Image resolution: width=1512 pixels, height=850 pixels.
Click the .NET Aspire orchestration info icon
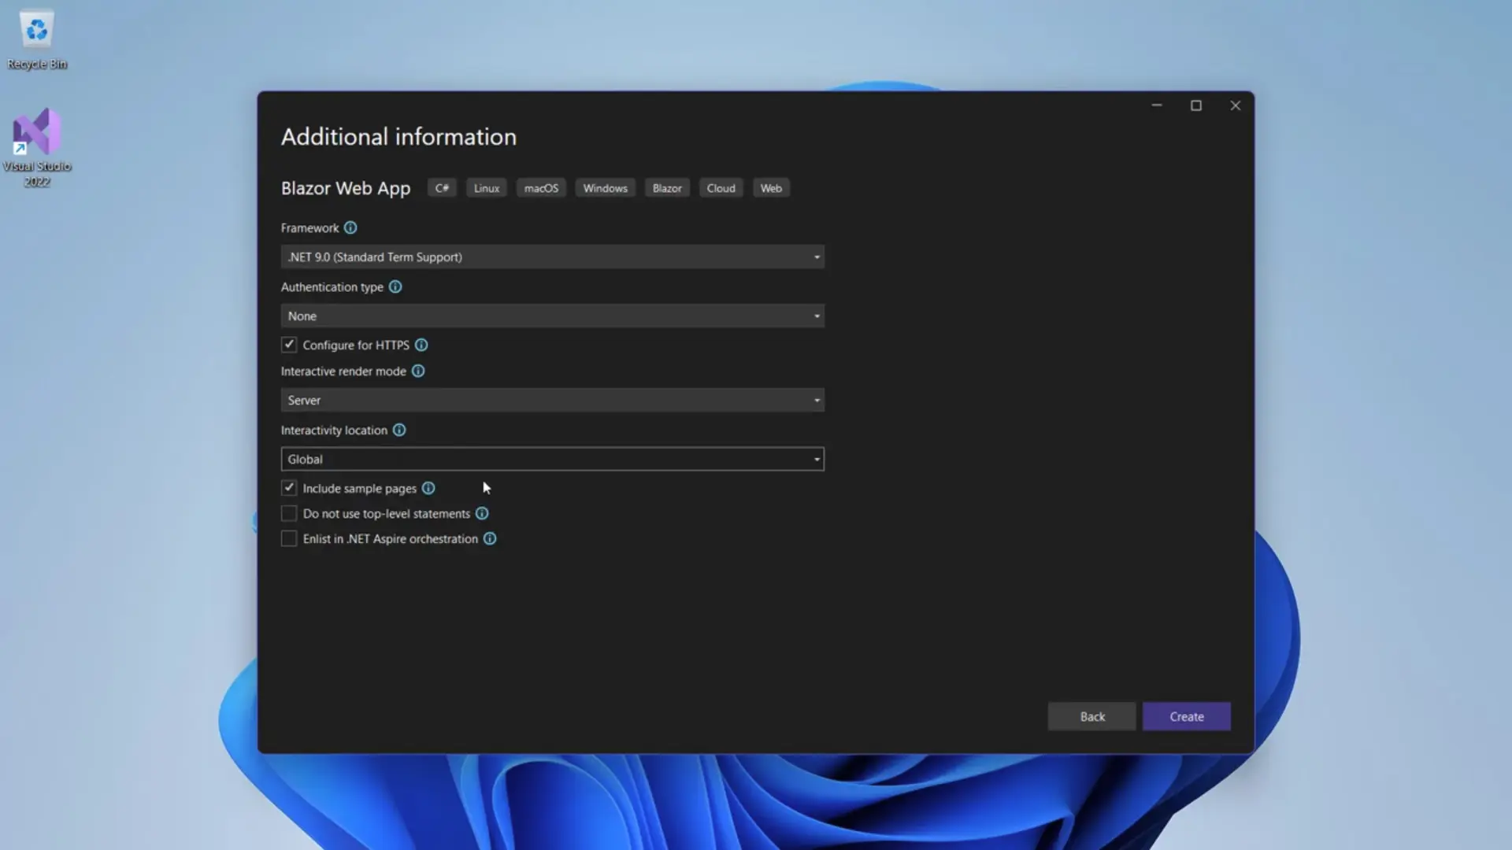coord(490,538)
